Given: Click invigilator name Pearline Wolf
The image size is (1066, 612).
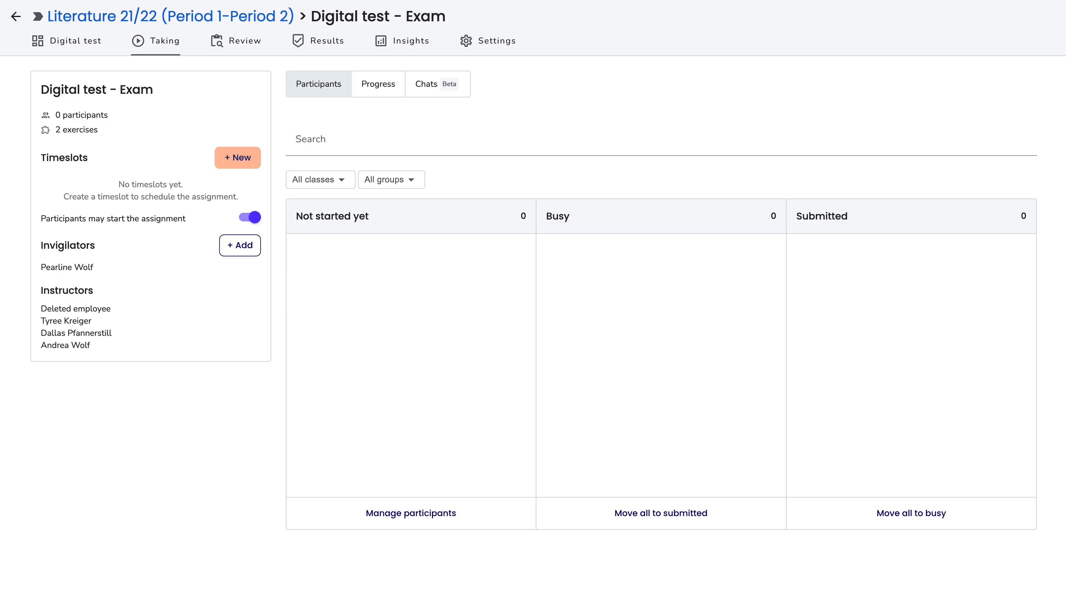Looking at the screenshot, I should (x=67, y=267).
